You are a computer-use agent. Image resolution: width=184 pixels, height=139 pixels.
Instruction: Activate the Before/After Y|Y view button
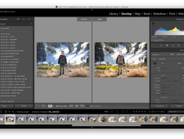tap(50, 106)
